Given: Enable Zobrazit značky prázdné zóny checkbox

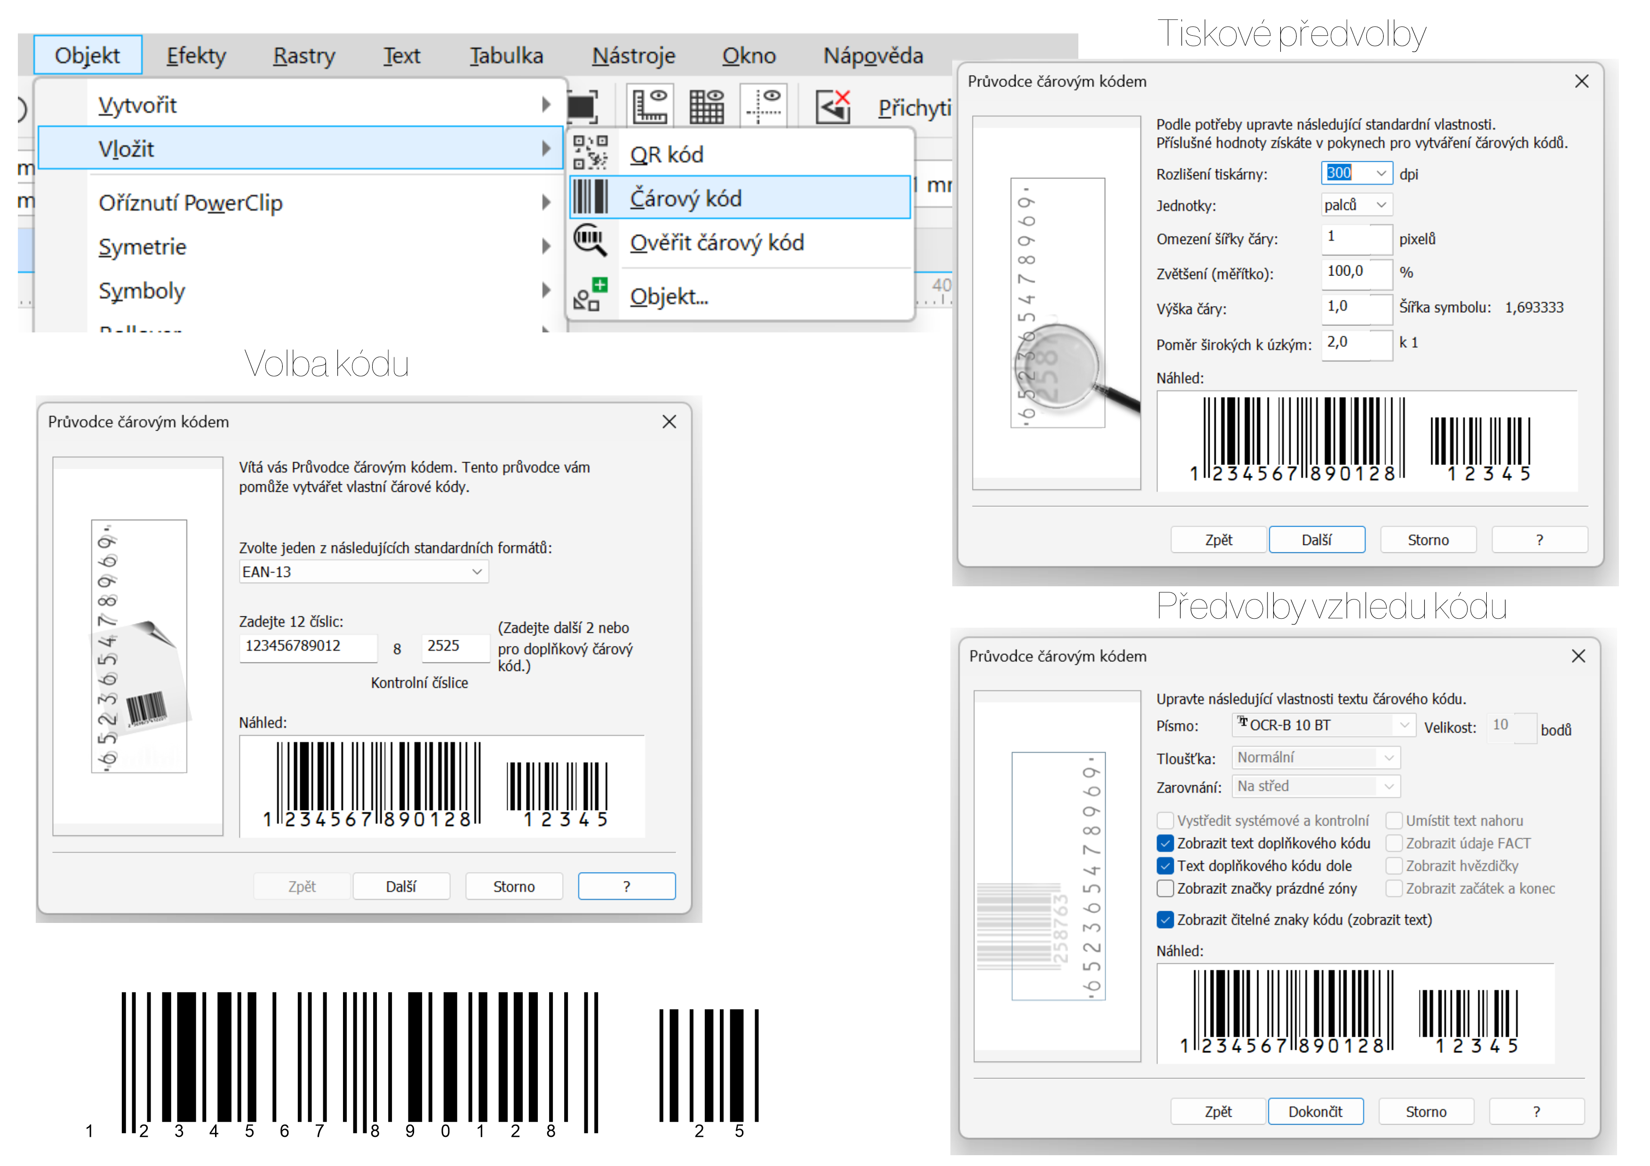Looking at the screenshot, I should (x=1165, y=888).
